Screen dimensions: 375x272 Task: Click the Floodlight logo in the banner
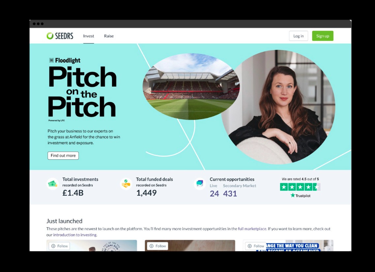65,61
